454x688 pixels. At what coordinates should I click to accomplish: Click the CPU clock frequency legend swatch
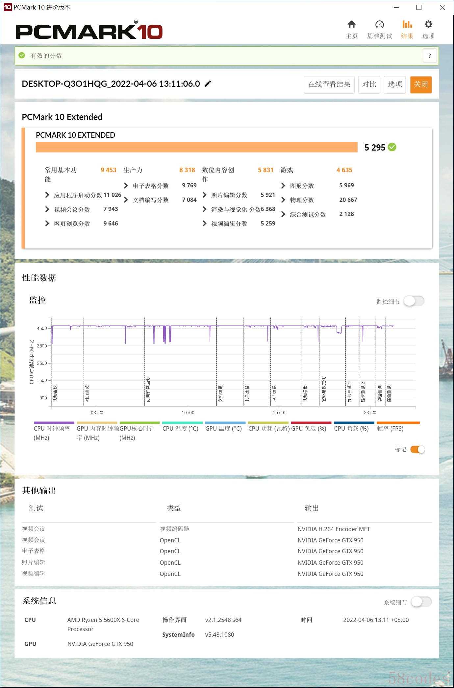(x=54, y=423)
